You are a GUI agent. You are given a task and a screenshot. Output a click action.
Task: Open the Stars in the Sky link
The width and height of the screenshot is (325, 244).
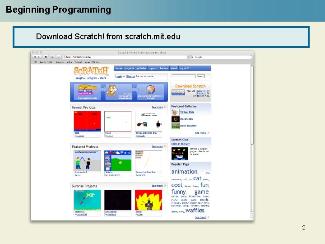pyautogui.click(x=181, y=144)
